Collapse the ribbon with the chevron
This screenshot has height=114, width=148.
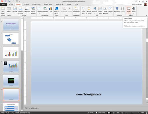(x=146, y=15)
